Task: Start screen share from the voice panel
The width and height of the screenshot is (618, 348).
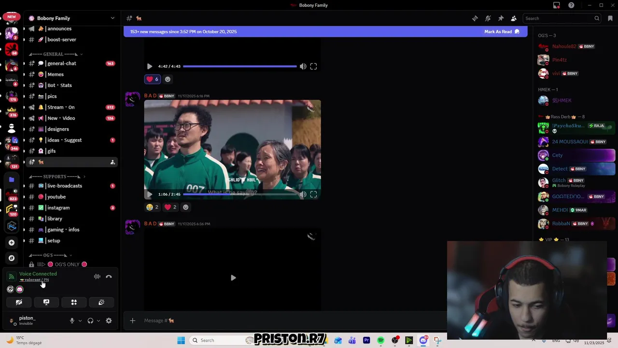Action: [x=46, y=302]
